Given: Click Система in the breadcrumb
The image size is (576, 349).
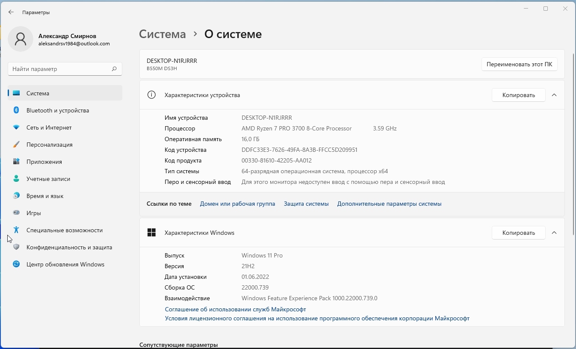Looking at the screenshot, I should pyautogui.click(x=162, y=34).
